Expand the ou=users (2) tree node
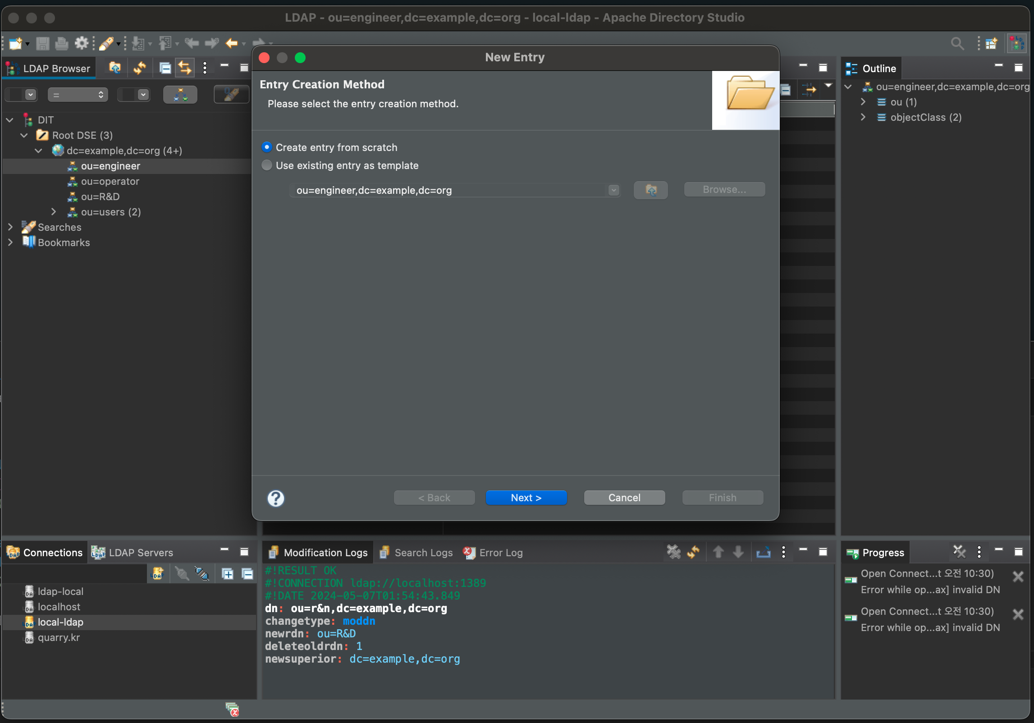Screen dimensions: 1034x723 click(54, 212)
